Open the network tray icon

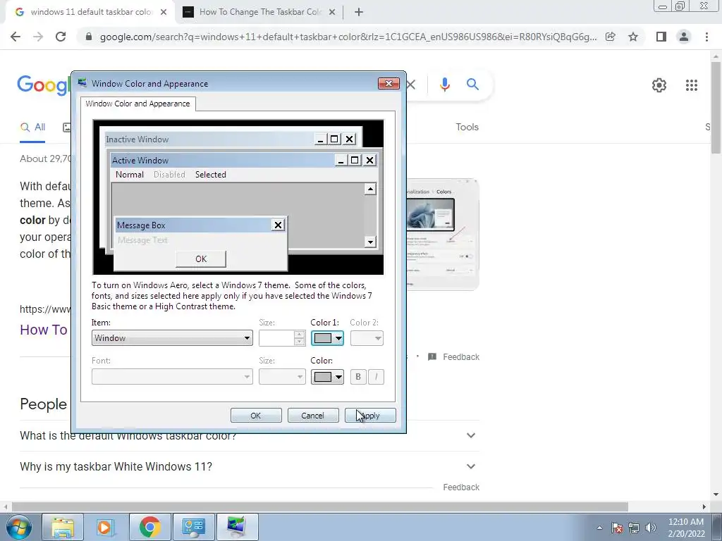[x=634, y=528]
